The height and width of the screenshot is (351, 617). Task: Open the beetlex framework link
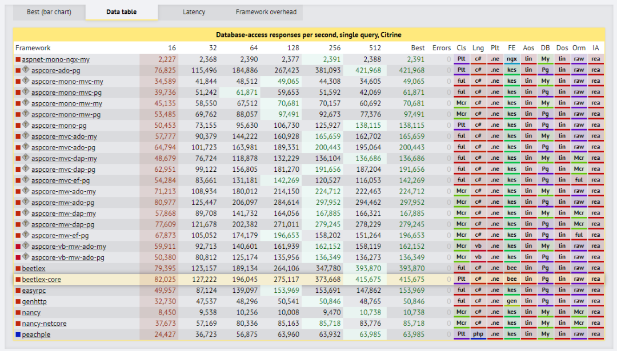(34, 268)
